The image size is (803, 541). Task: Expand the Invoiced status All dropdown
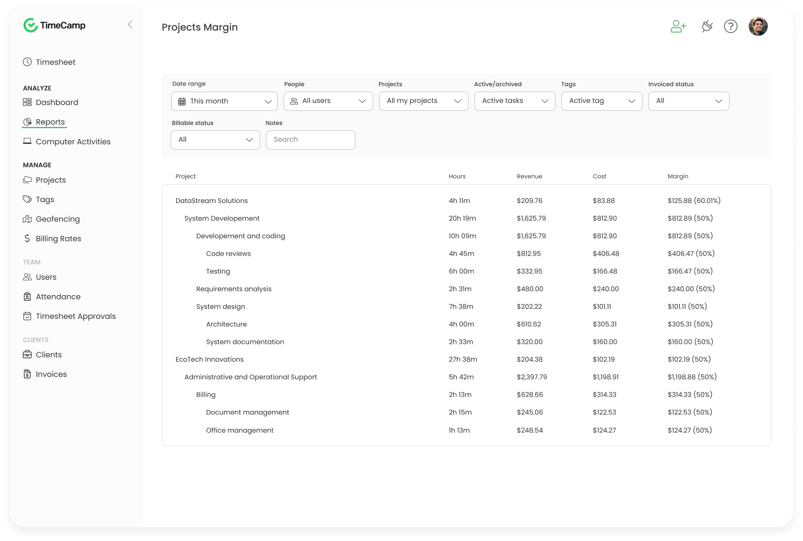pos(689,101)
